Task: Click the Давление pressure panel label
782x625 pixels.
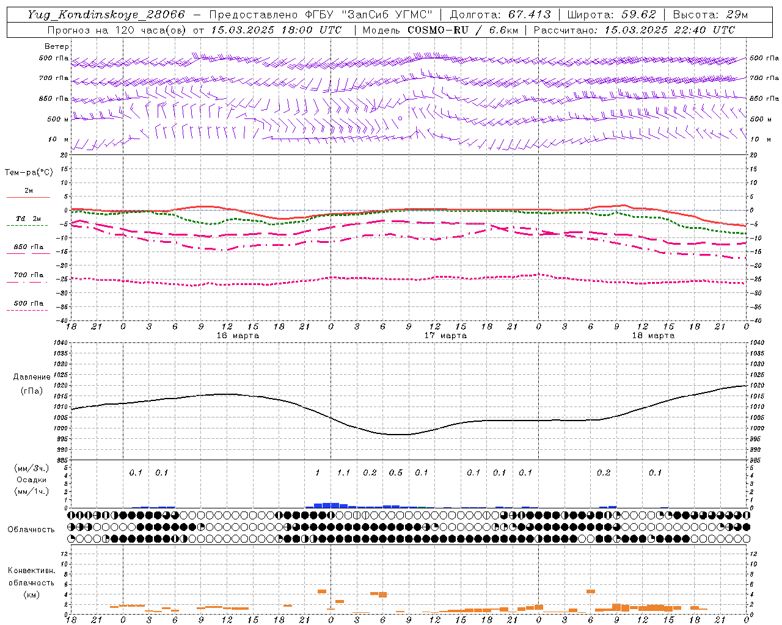Action: pyautogui.click(x=32, y=377)
